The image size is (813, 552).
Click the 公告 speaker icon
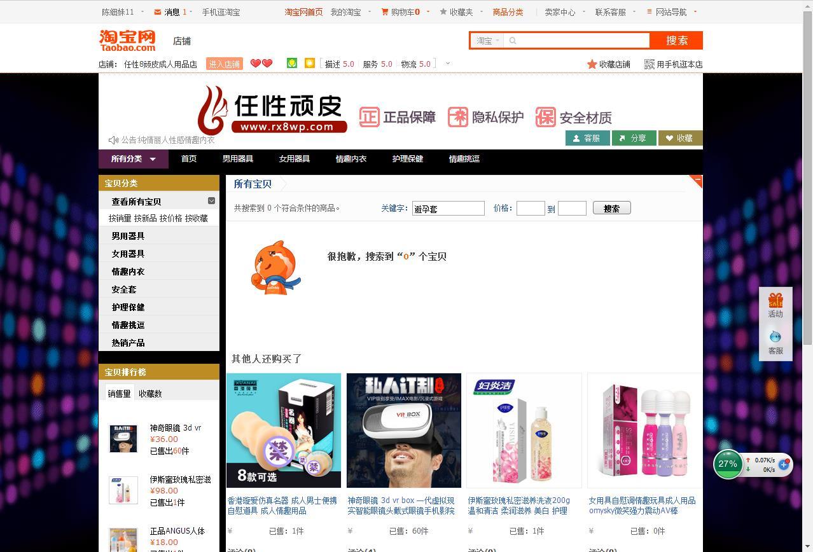[x=113, y=140]
